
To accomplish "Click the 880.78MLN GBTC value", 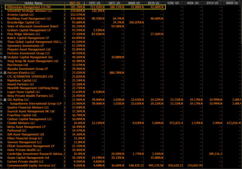I will pos(117,73).
